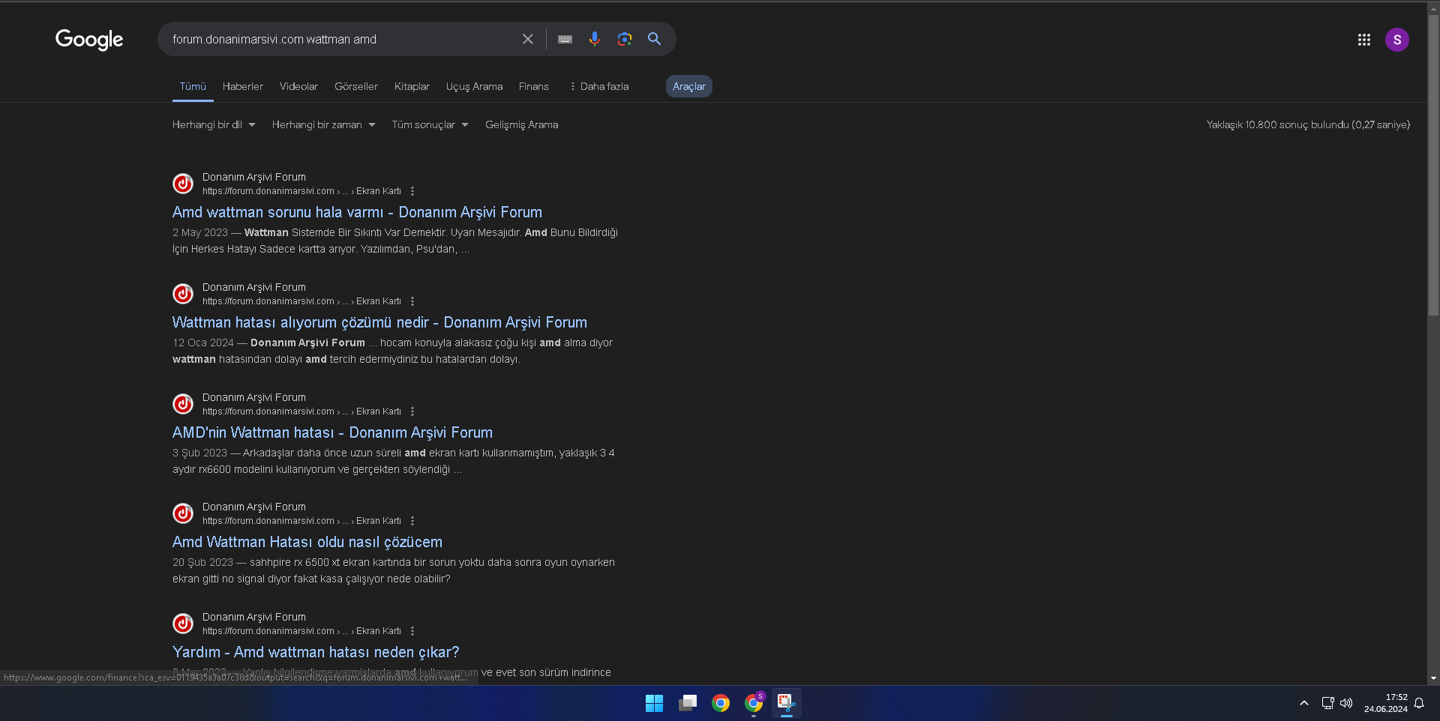Click the '2 May 2023' result date text
The width and height of the screenshot is (1440, 721).
tap(200, 233)
